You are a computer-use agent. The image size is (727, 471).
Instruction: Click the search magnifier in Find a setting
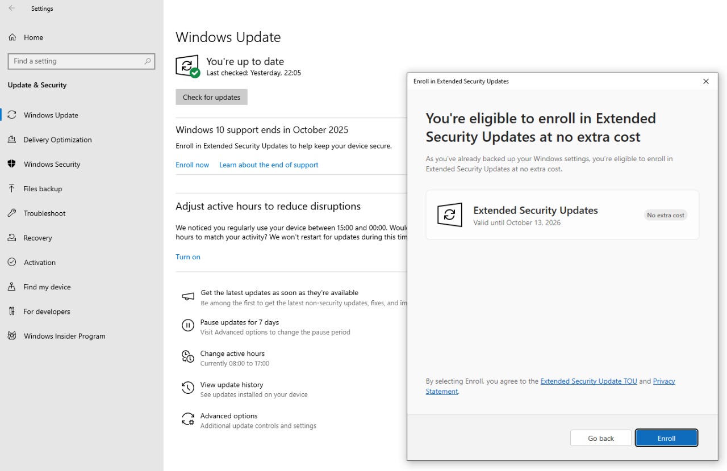pyautogui.click(x=148, y=61)
